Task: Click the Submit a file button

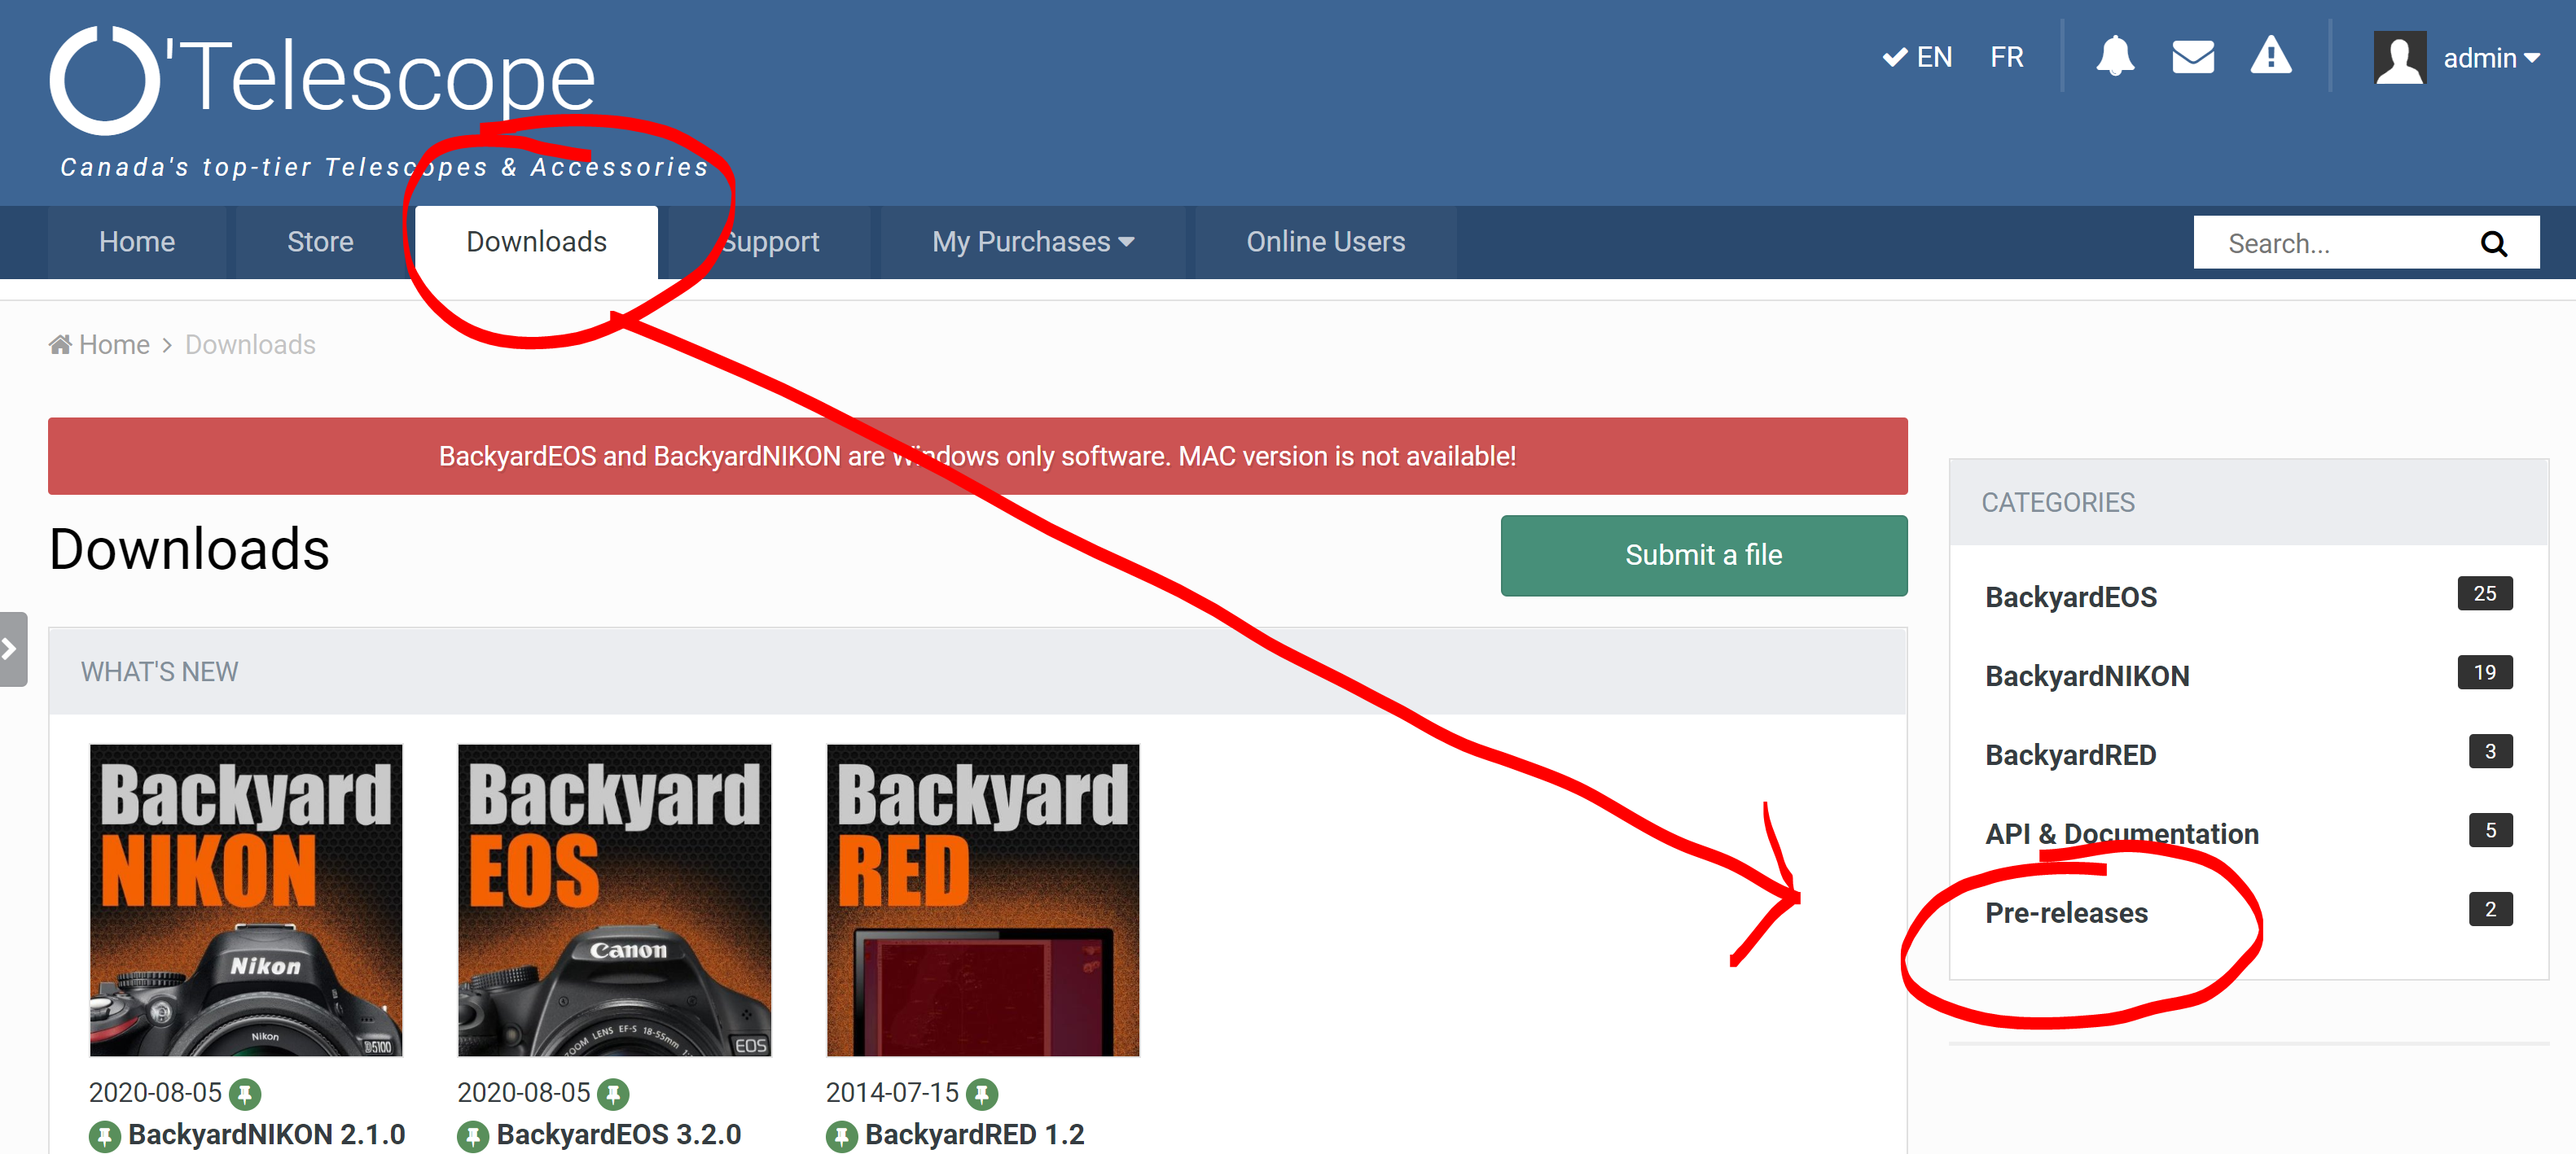Action: coord(1702,556)
